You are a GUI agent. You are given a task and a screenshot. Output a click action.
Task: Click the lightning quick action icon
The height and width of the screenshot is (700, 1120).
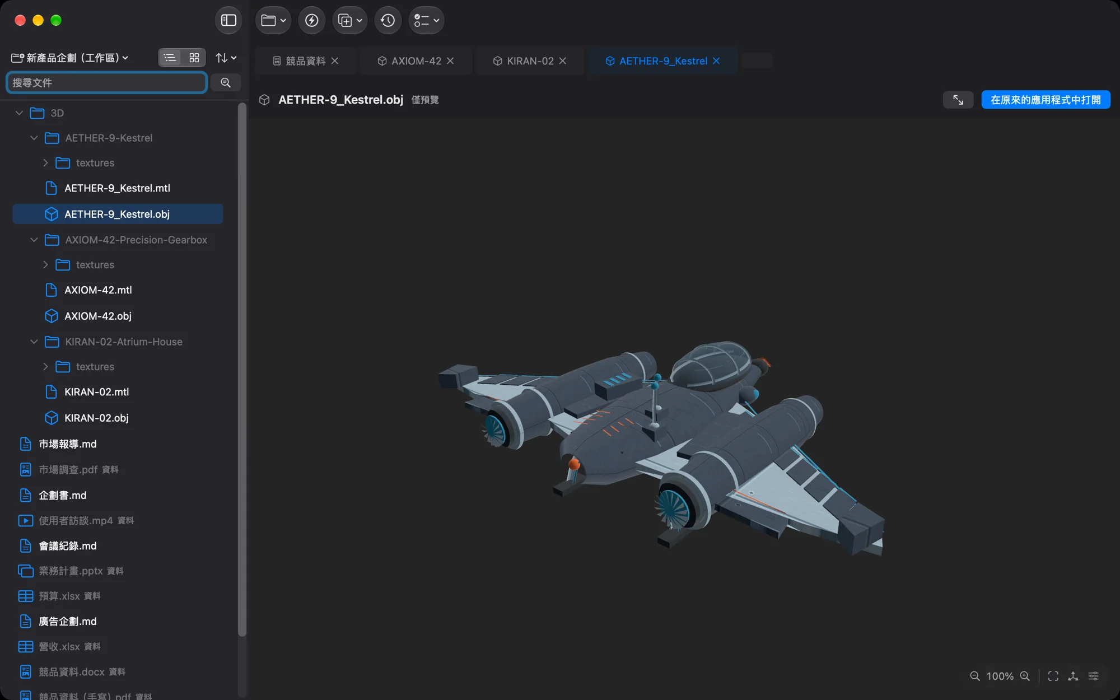pyautogui.click(x=312, y=21)
